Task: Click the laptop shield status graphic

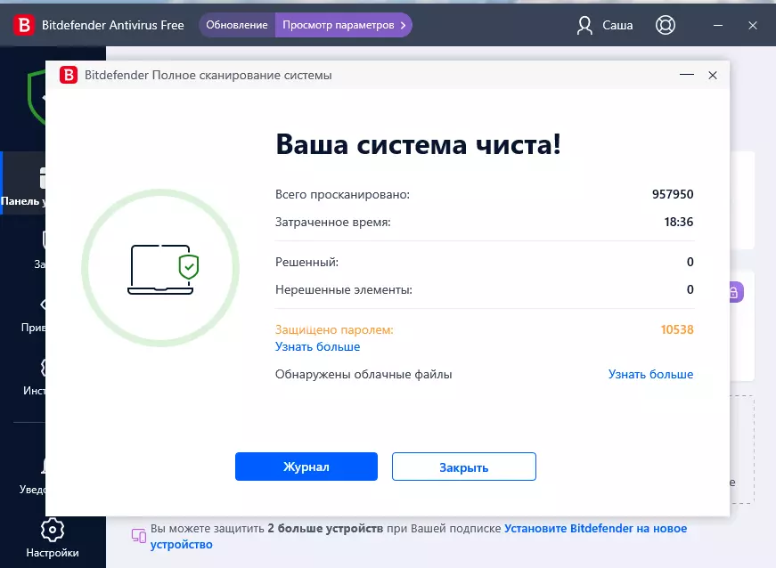Action: [x=160, y=268]
